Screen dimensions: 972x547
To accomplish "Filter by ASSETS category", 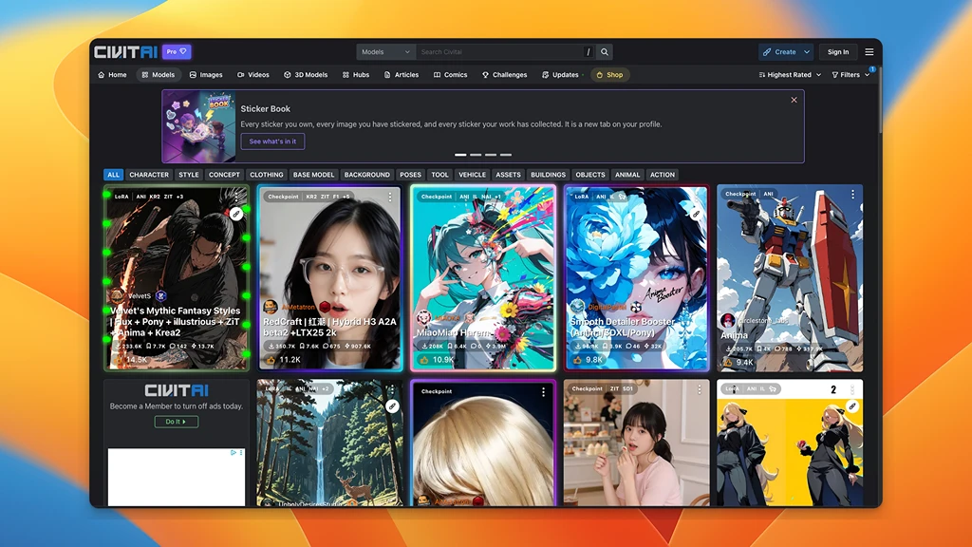I will [508, 175].
